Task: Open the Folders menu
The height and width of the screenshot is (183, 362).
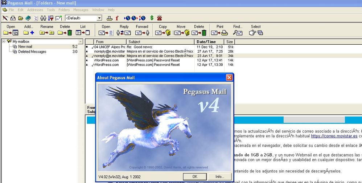Action: 64,10
